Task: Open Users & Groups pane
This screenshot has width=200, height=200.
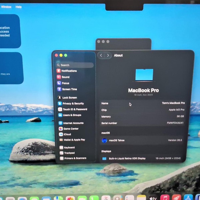Action: (x=70, y=115)
